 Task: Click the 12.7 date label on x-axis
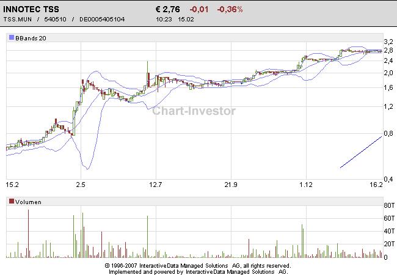pyautogui.click(x=155, y=184)
